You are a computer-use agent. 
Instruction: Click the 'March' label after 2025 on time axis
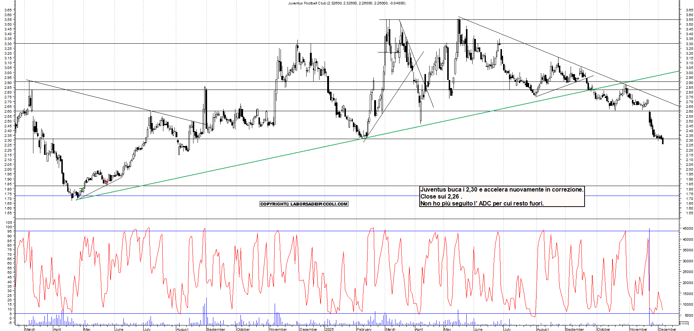click(x=390, y=329)
